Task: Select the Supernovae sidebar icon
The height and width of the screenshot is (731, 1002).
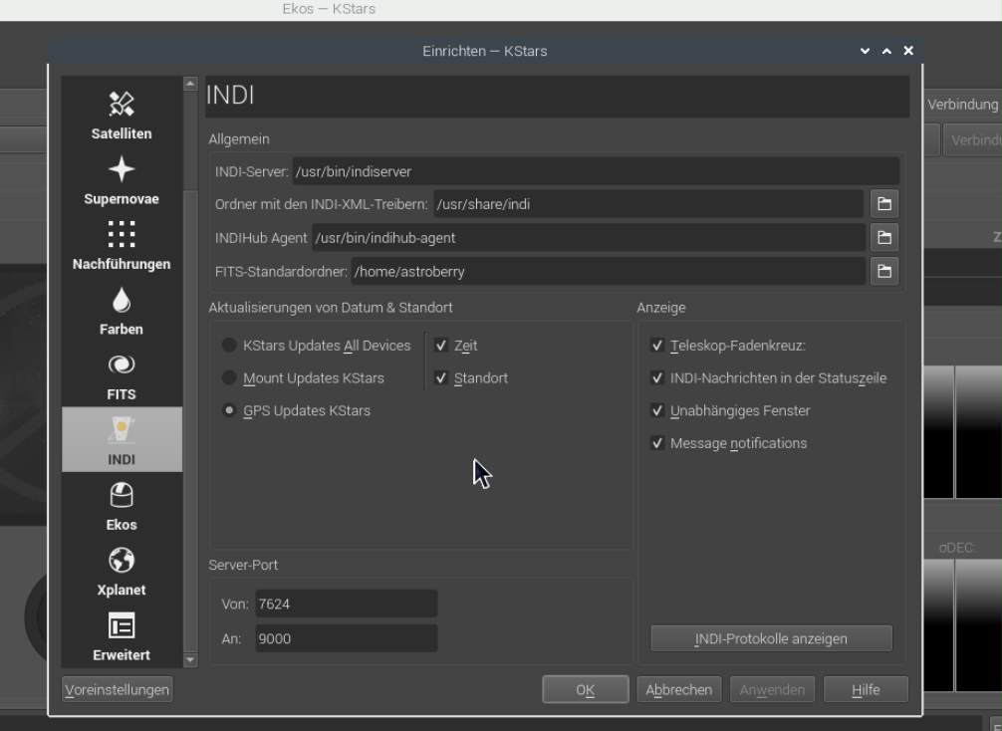Action: [122, 179]
